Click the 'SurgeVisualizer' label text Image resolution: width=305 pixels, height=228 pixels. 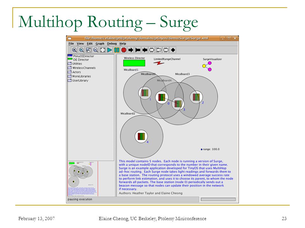pyautogui.click(x=213, y=59)
